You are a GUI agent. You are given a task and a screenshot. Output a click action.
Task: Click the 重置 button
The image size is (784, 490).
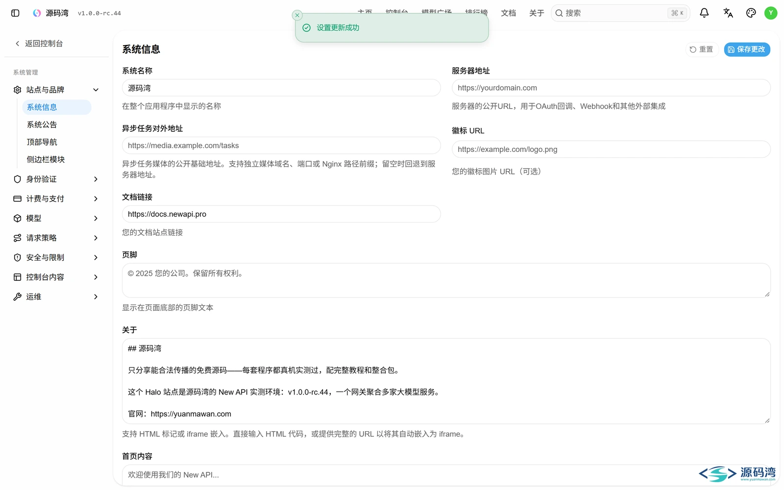pos(702,49)
